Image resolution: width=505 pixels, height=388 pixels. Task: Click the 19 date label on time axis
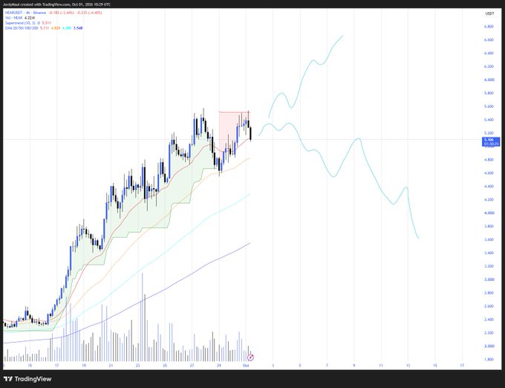click(x=83, y=366)
